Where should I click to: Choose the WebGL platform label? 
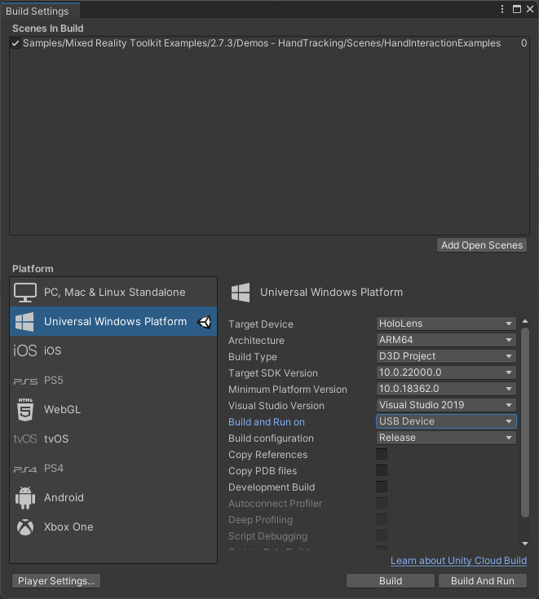62,409
